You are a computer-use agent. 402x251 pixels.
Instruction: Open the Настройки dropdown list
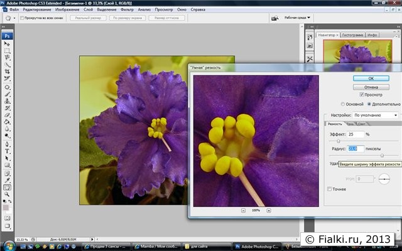(375, 115)
